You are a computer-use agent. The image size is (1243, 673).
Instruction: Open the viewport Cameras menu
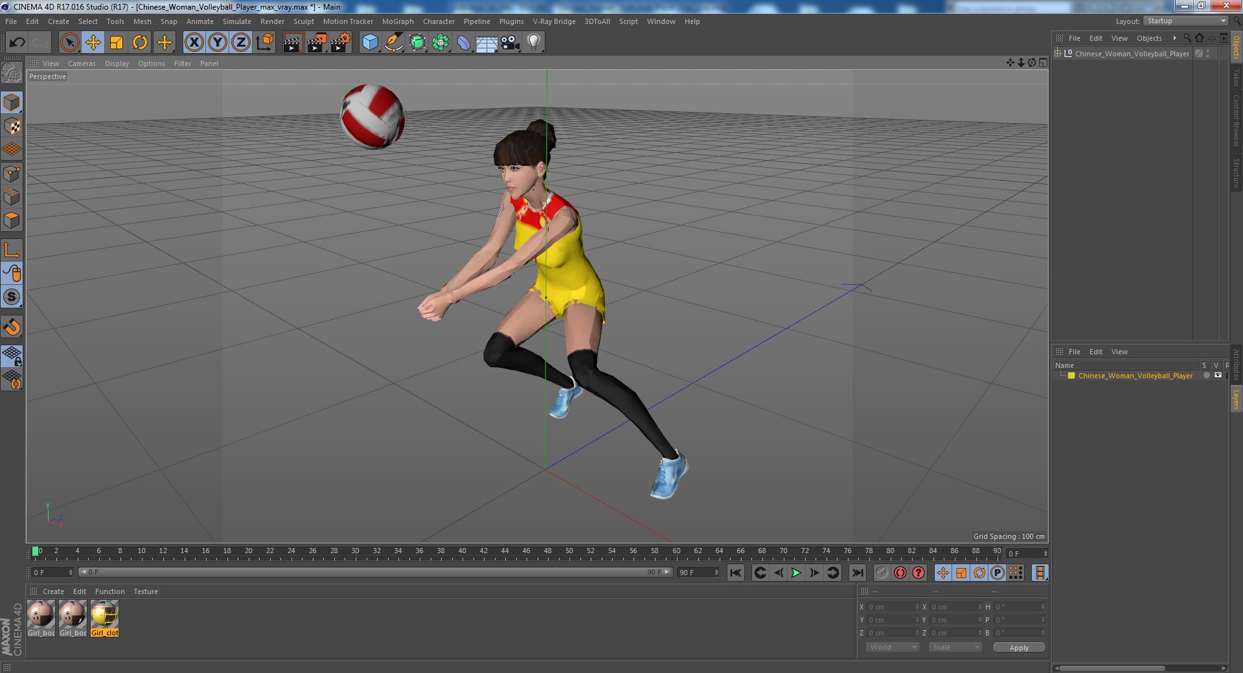(x=82, y=63)
